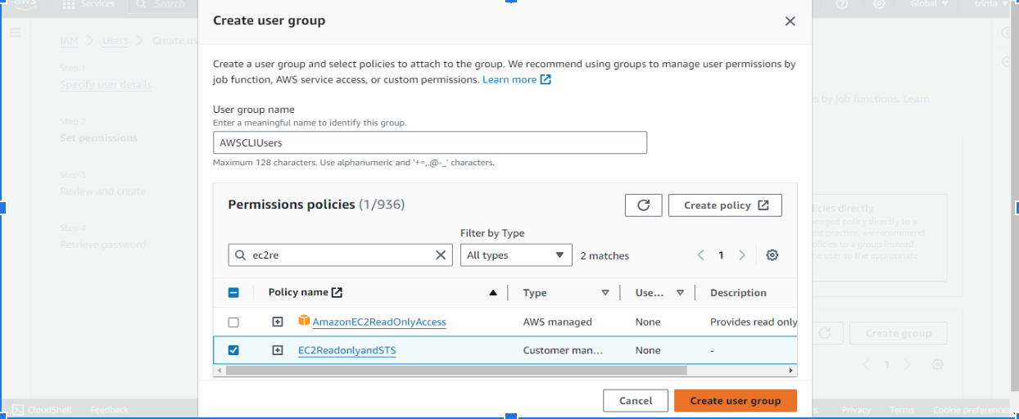
Task: Sort policies by the Policy name arrow
Action: 493,293
